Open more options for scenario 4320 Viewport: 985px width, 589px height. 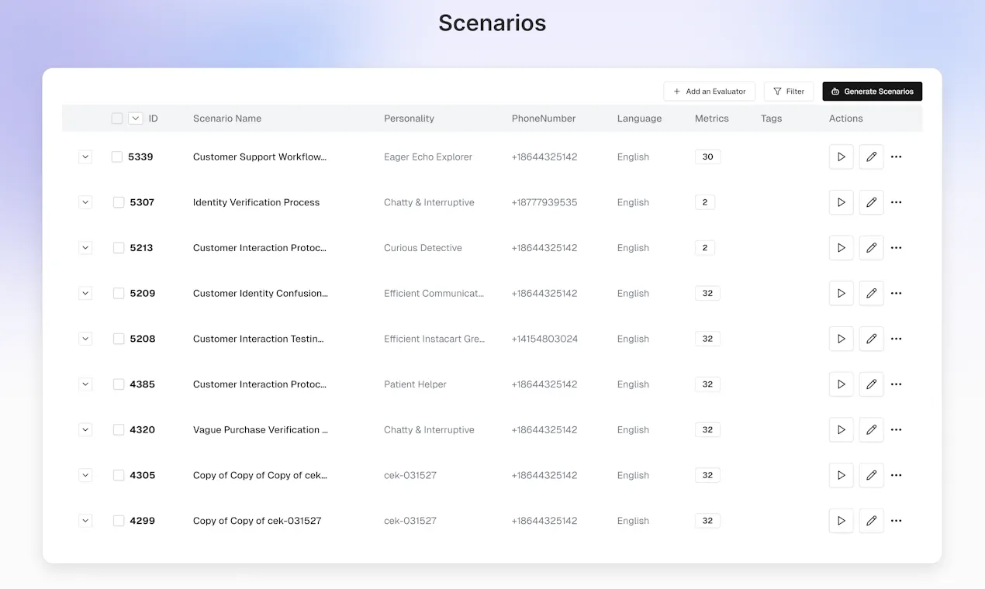click(896, 429)
